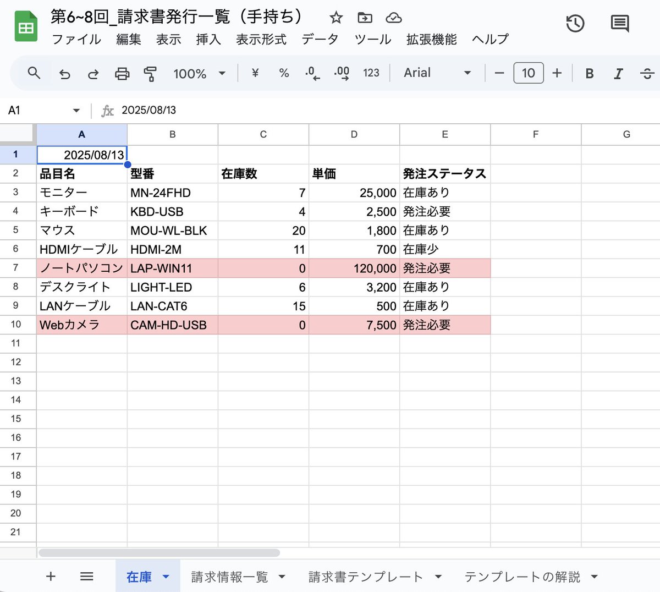This screenshot has height=592, width=660.
Task: Decrease font size with minus button
Action: coord(499,73)
